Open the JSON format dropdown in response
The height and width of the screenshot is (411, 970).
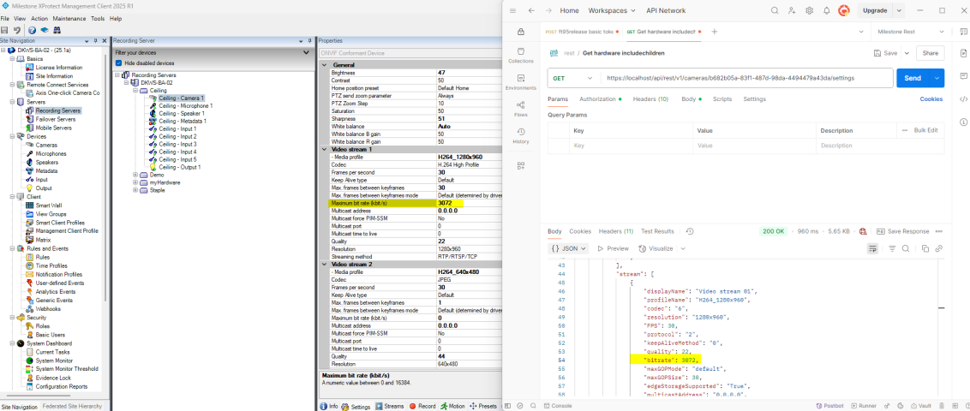point(569,248)
